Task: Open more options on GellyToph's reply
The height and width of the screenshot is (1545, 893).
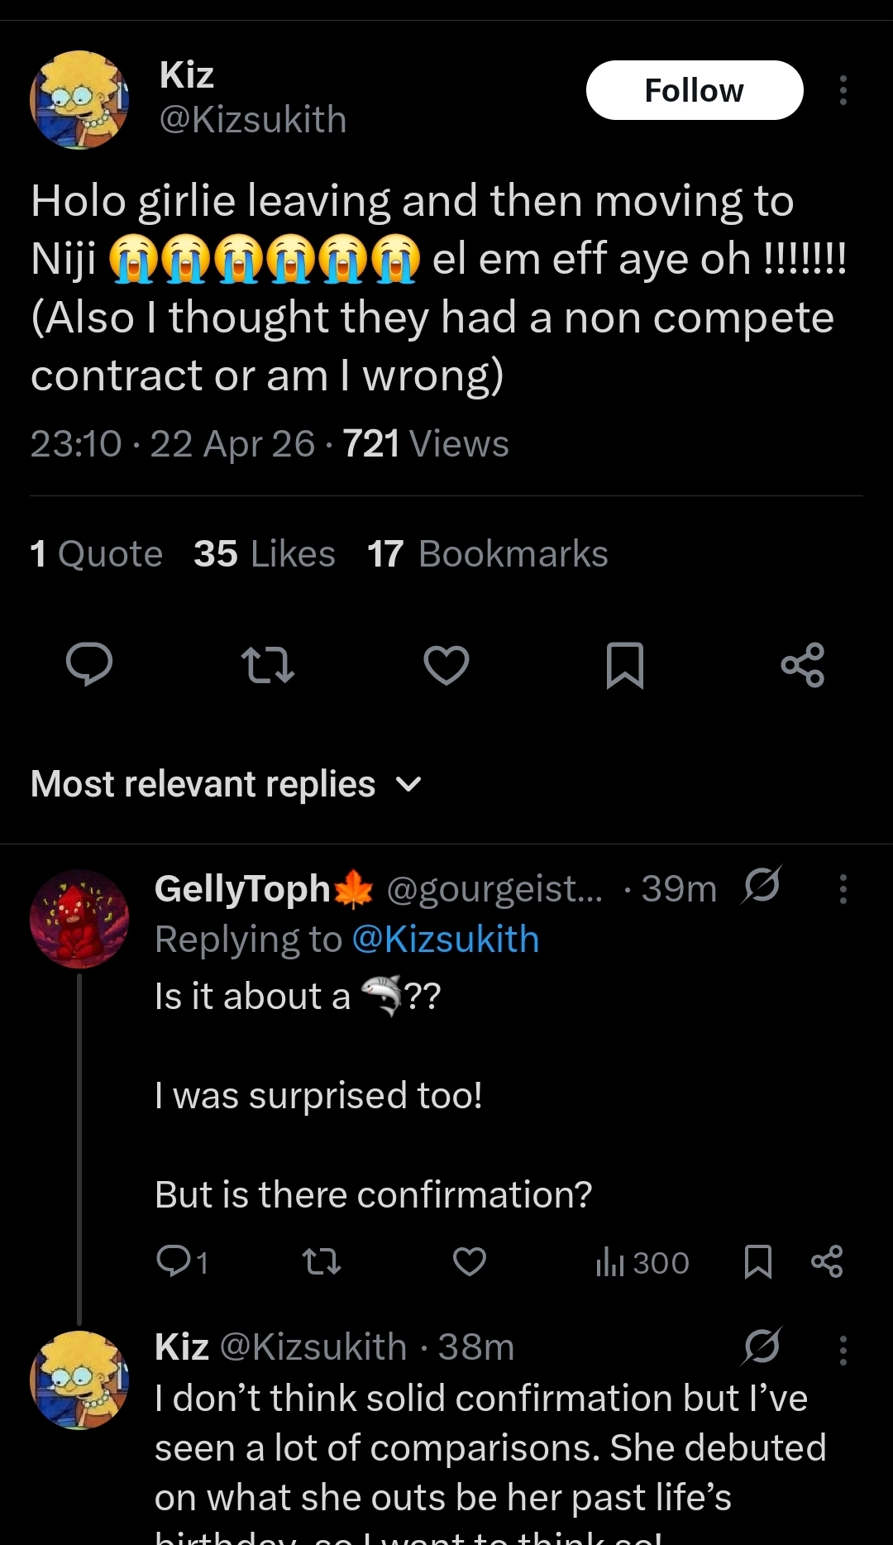Action: pyautogui.click(x=843, y=889)
